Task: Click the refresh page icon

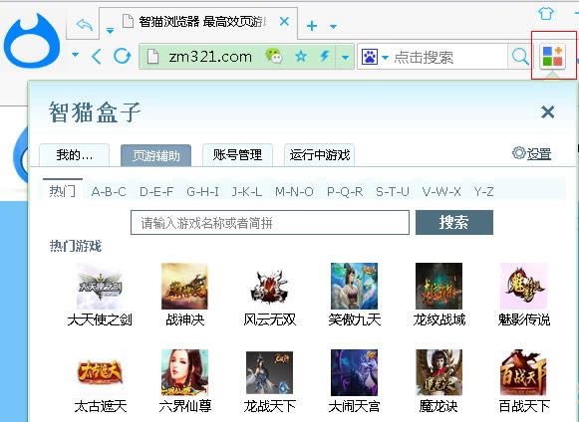Action: pyautogui.click(x=122, y=56)
